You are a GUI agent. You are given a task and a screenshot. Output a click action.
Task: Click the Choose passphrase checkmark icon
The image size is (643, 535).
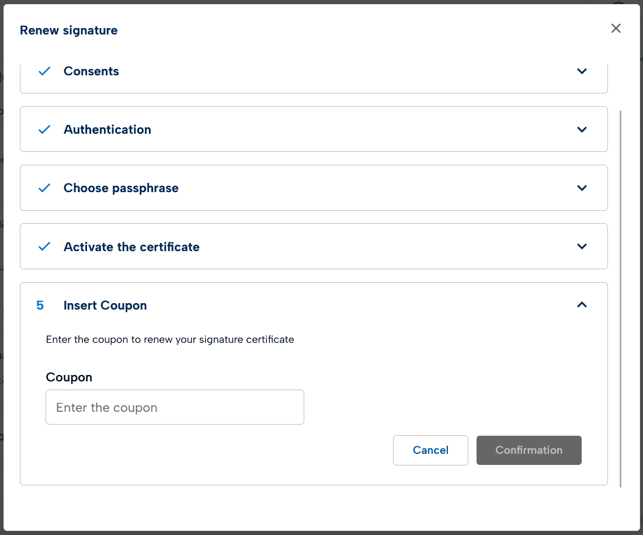click(x=44, y=188)
